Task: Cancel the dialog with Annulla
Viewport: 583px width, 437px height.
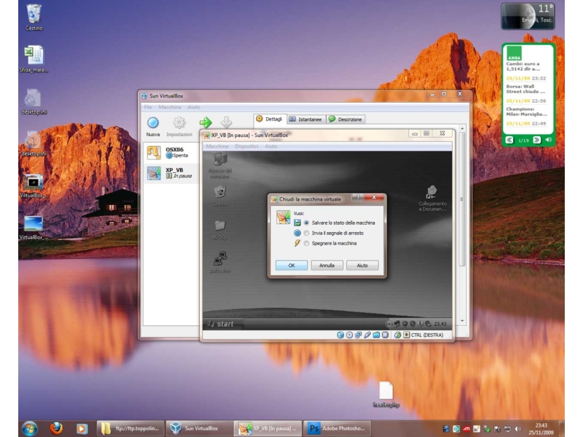Action: point(327,265)
